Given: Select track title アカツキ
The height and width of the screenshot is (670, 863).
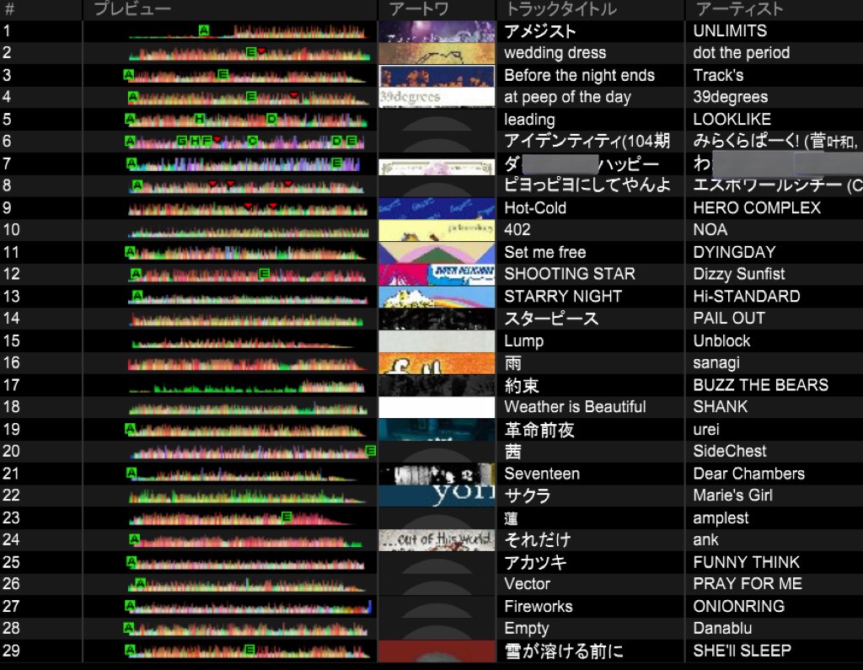Looking at the screenshot, I should [x=535, y=562].
